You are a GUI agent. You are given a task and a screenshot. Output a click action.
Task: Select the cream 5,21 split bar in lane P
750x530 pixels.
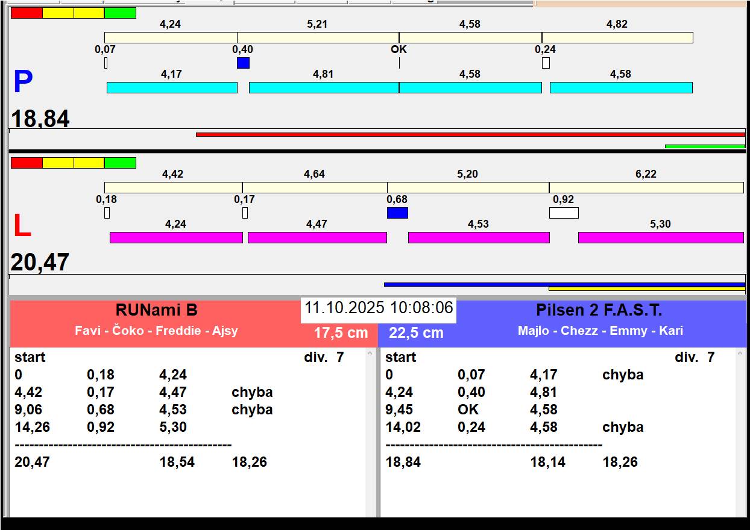point(318,37)
